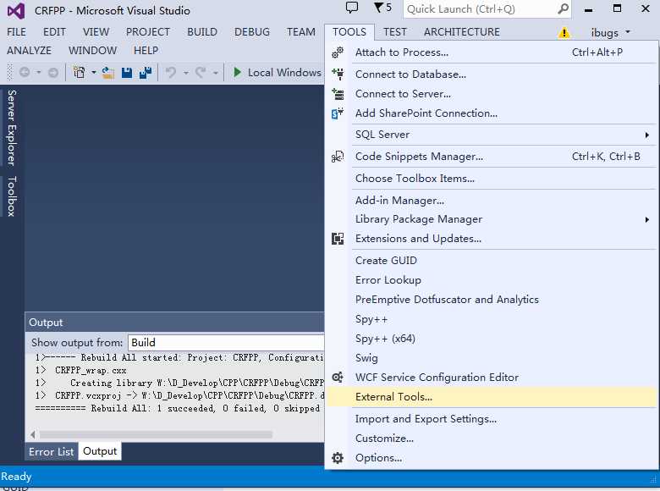The width and height of the screenshot is (660, 491).
Task: Click the Attach to Process gear icon
Action: pyautogui.click(x=338, y=52)
